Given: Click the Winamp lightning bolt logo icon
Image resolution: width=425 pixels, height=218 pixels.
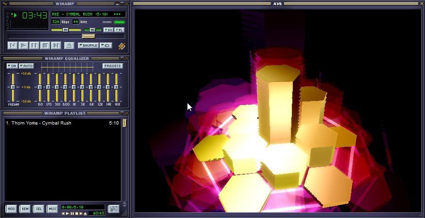Looking at the screenshot, I should click(x=122, y=46).
